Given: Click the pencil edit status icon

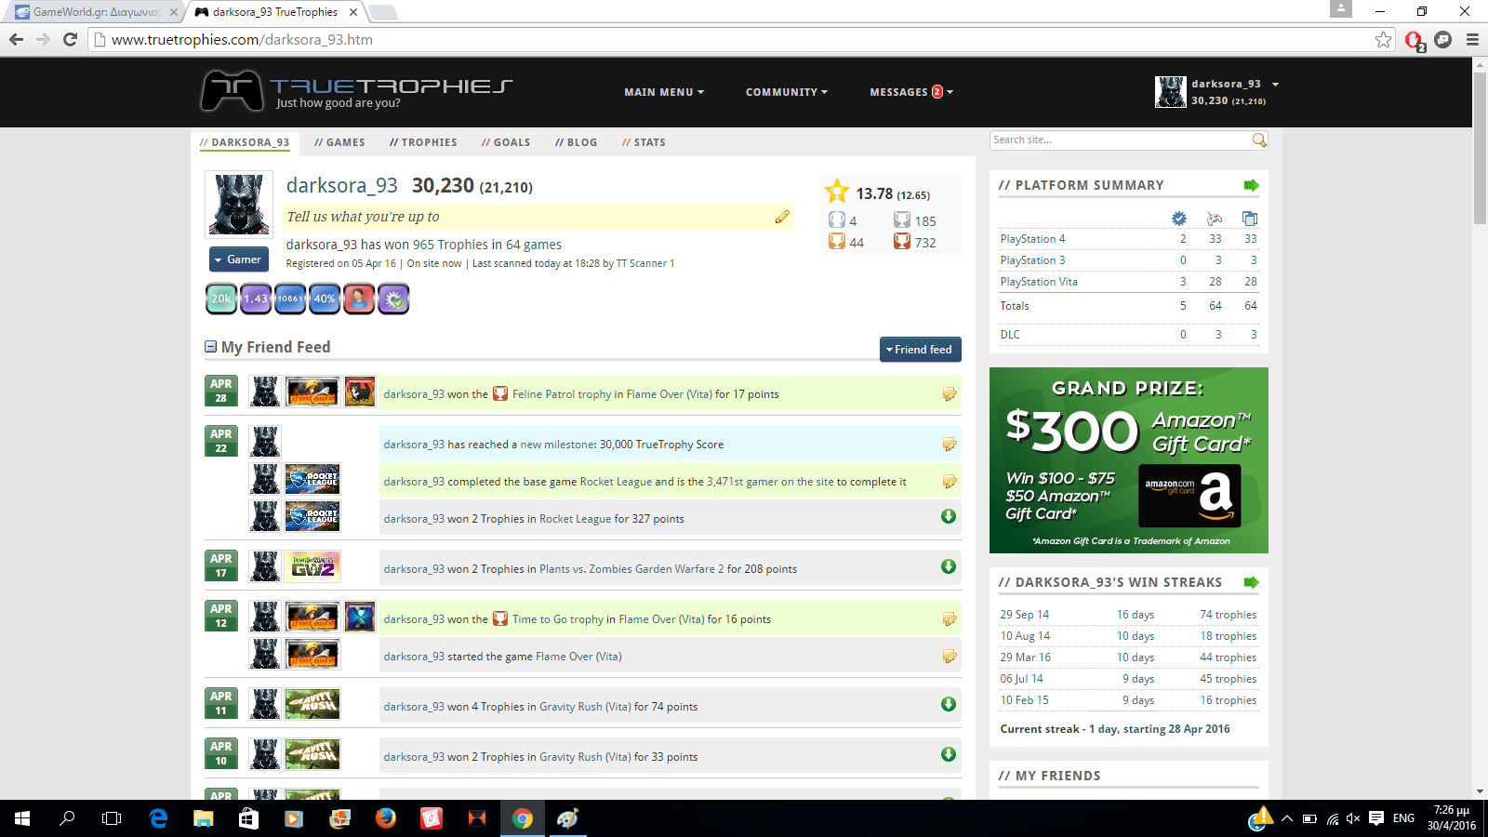Looking at the screenshot, I should (x=782, y=217).
